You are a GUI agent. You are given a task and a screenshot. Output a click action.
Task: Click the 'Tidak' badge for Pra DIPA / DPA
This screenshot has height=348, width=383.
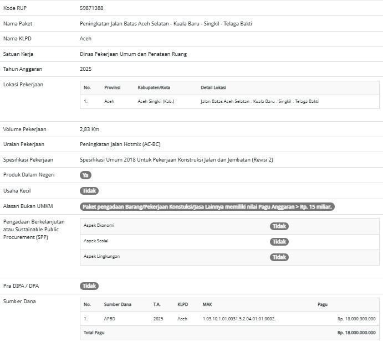pyautogui.click(x=89, y=286)
